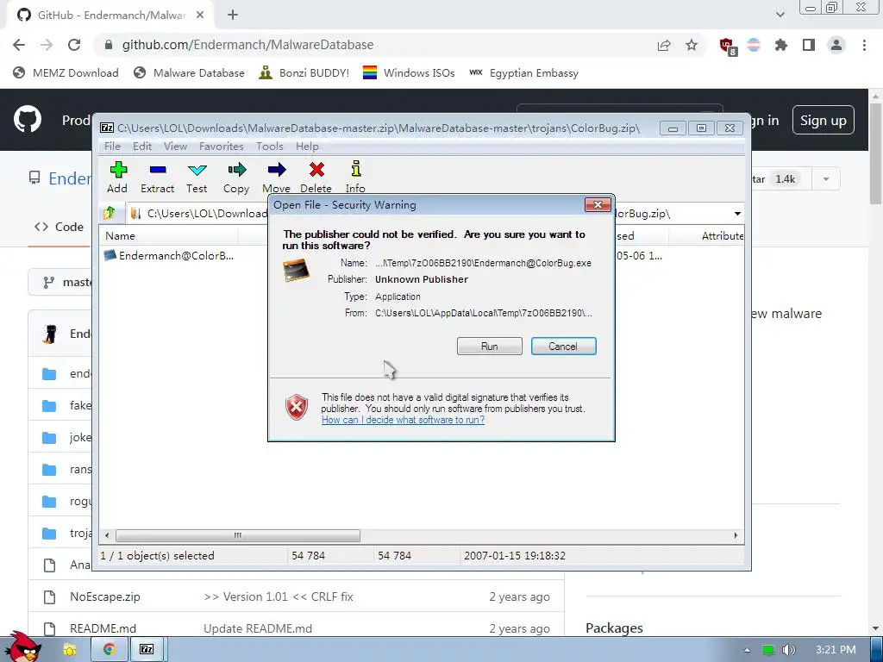This screenshot has height=662, width=883.
Task: Click the 7-Zip taskbar button
Action: tap(147, 650)
